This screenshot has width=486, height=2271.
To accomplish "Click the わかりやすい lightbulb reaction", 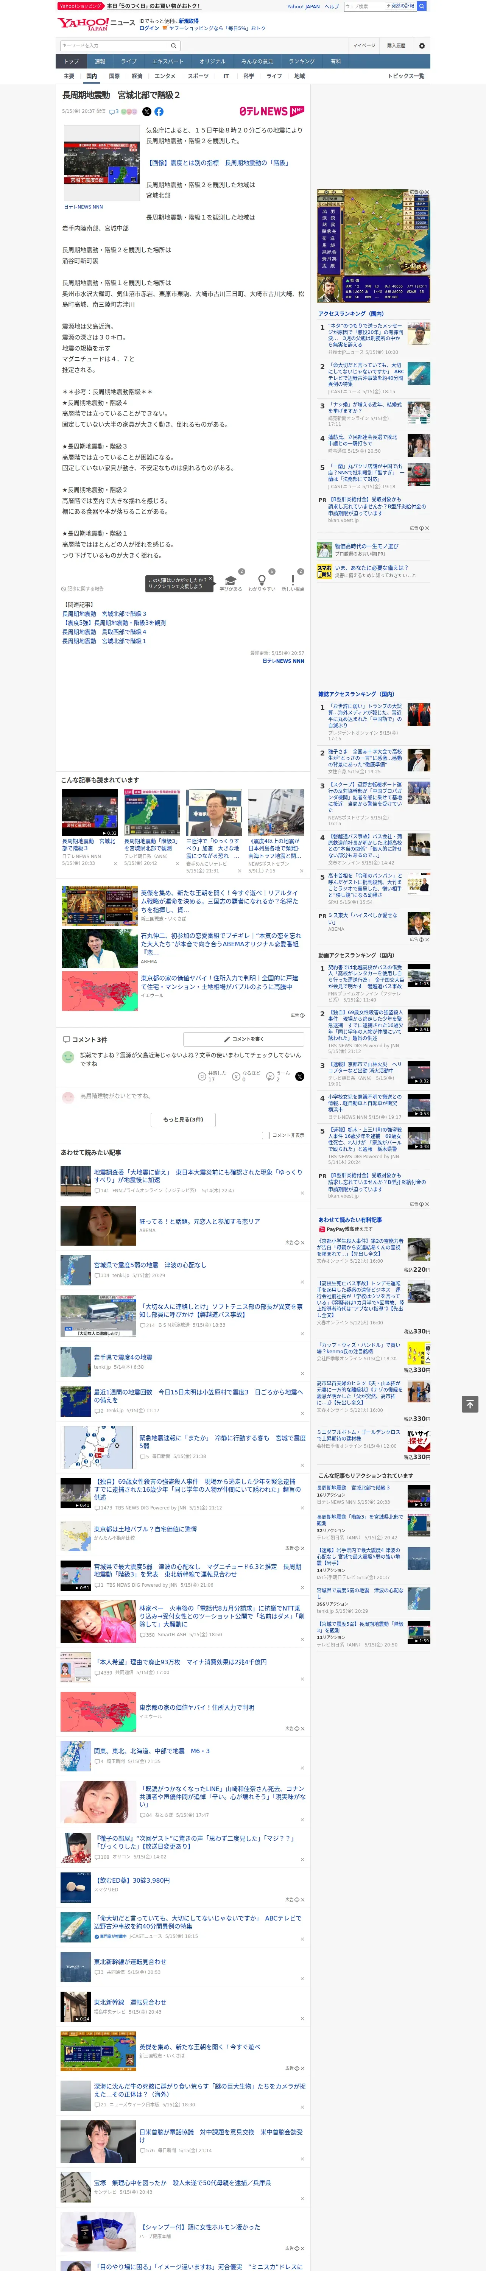I will 262,580.
